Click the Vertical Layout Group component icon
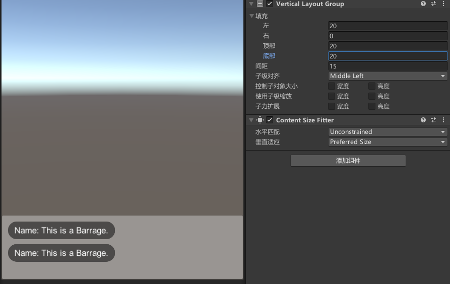The width and height of the screenshot is (450, 284). coord(260,4)
